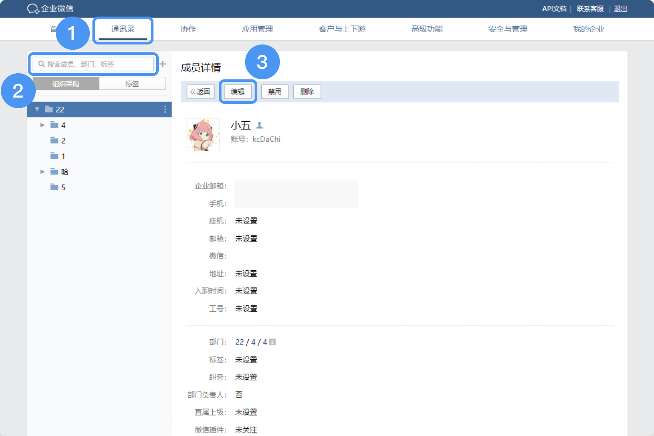Open the 协作 tab
The image size is (654, 436).
click(x=188, y=29)
